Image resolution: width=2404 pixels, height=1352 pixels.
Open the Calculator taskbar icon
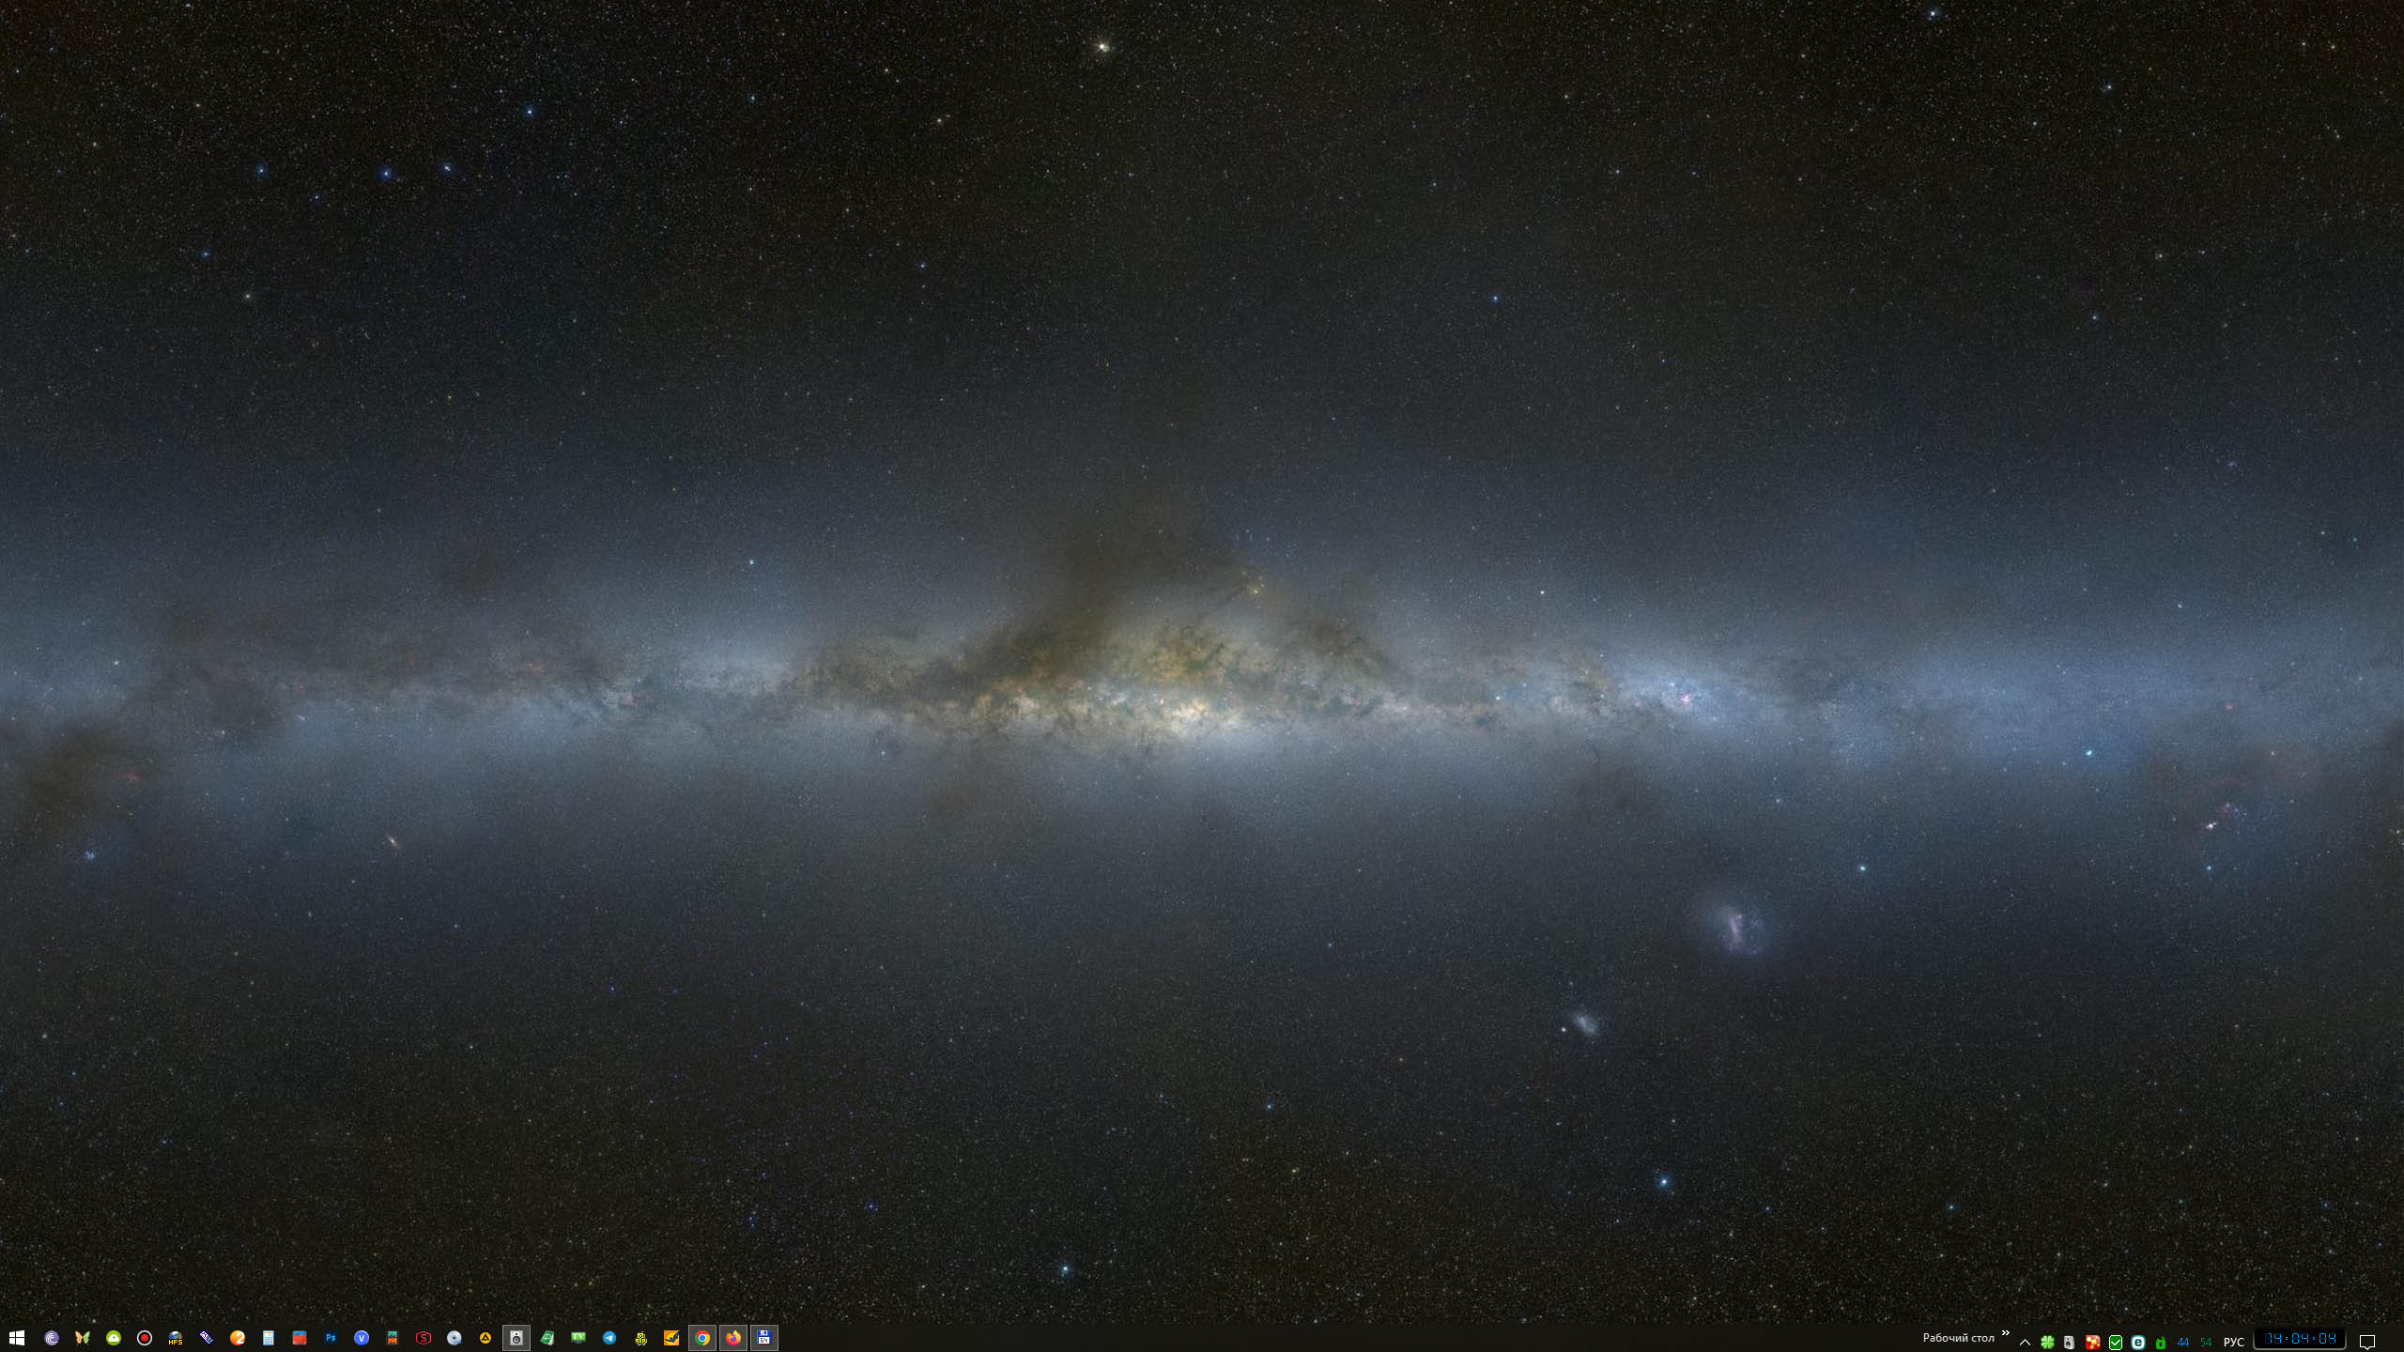269,1338
